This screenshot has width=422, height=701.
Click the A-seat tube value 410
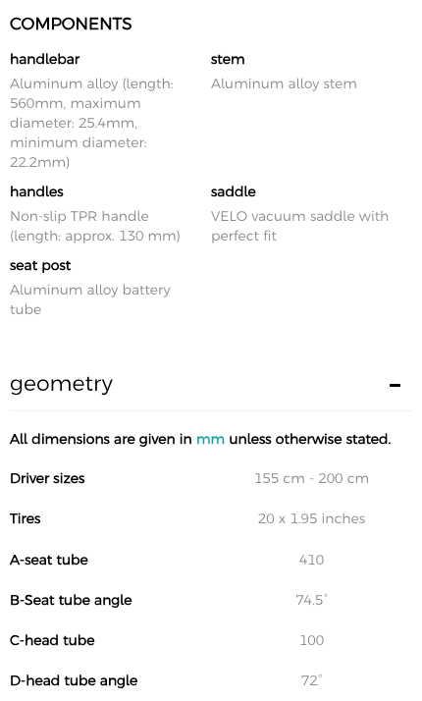[x=311, y=560]
